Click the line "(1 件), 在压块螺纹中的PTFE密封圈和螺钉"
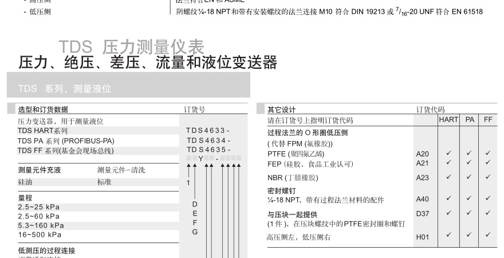Image resolution: width=504 pixels, height=258 pixels. click(336, 224)
